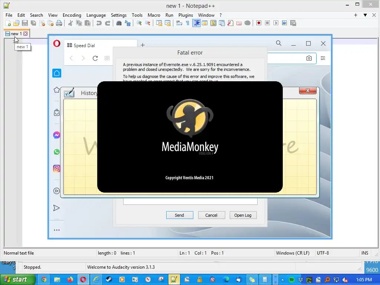Click the Speed Dial grid icon in Opera toolbar
Screen dimensions: 380x285
(107, 58)
